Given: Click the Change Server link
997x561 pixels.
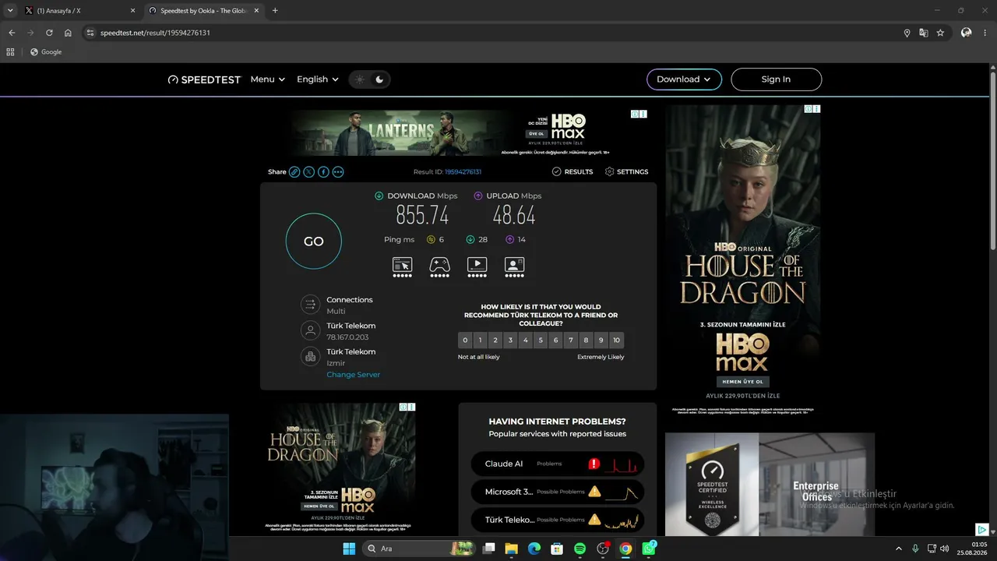Looking at the screenshot, I should point(354,375).
